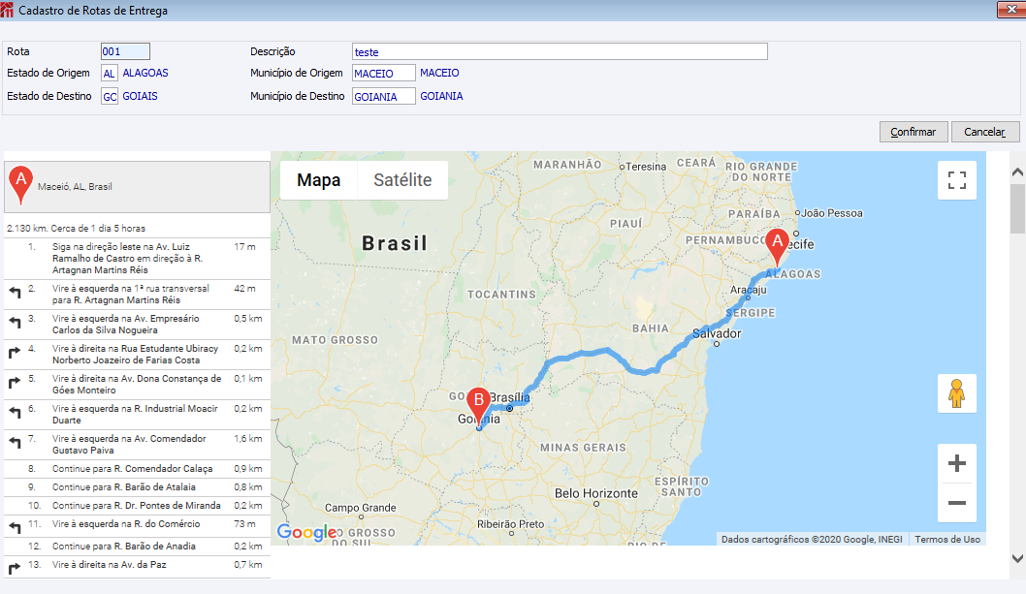The width and height of the screenshot is (1026, 594).
Task: Click the red marker A on Alagoas
Action: coord(778,247)
